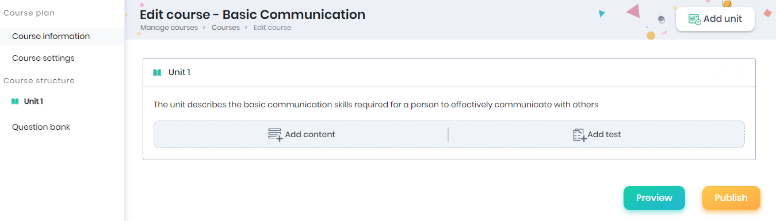Screen dimensions: 776x221
Task: Click the Add content label
Action: 310,135
